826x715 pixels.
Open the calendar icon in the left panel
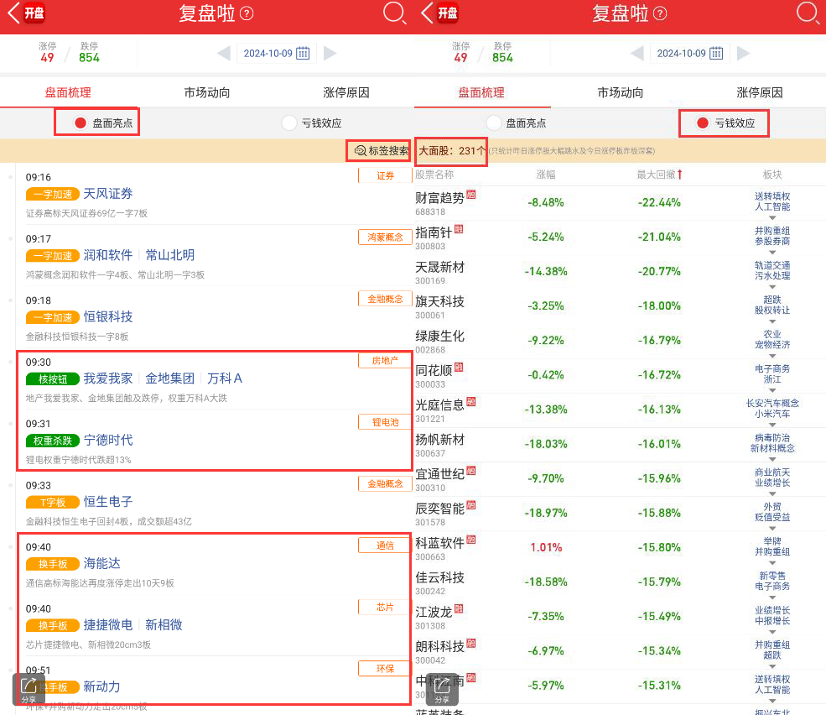coord(303,53)
